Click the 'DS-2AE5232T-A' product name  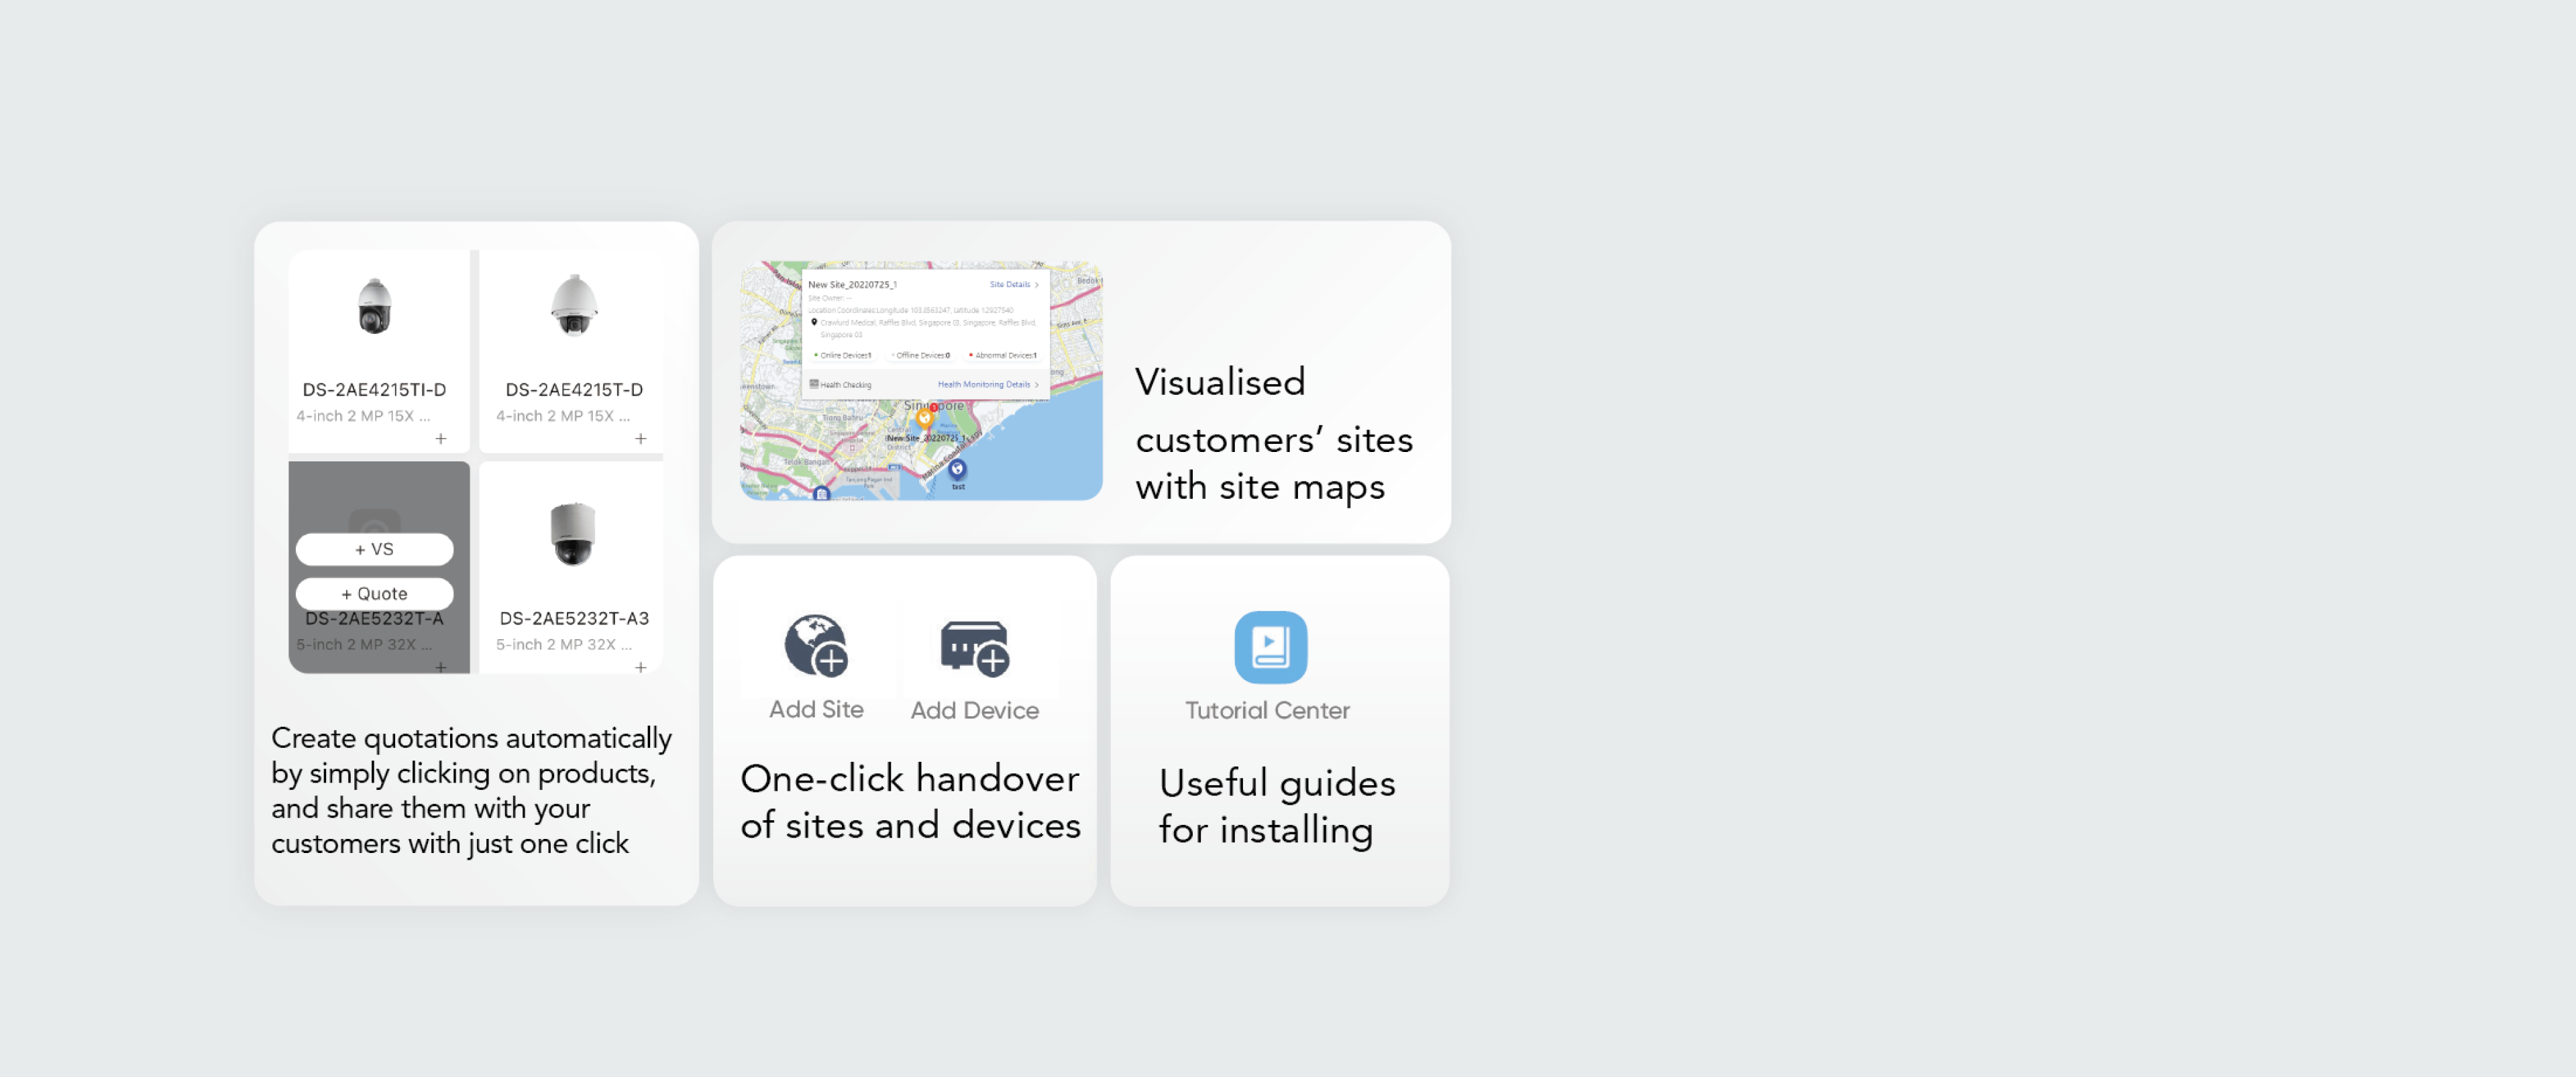point(375,619)
